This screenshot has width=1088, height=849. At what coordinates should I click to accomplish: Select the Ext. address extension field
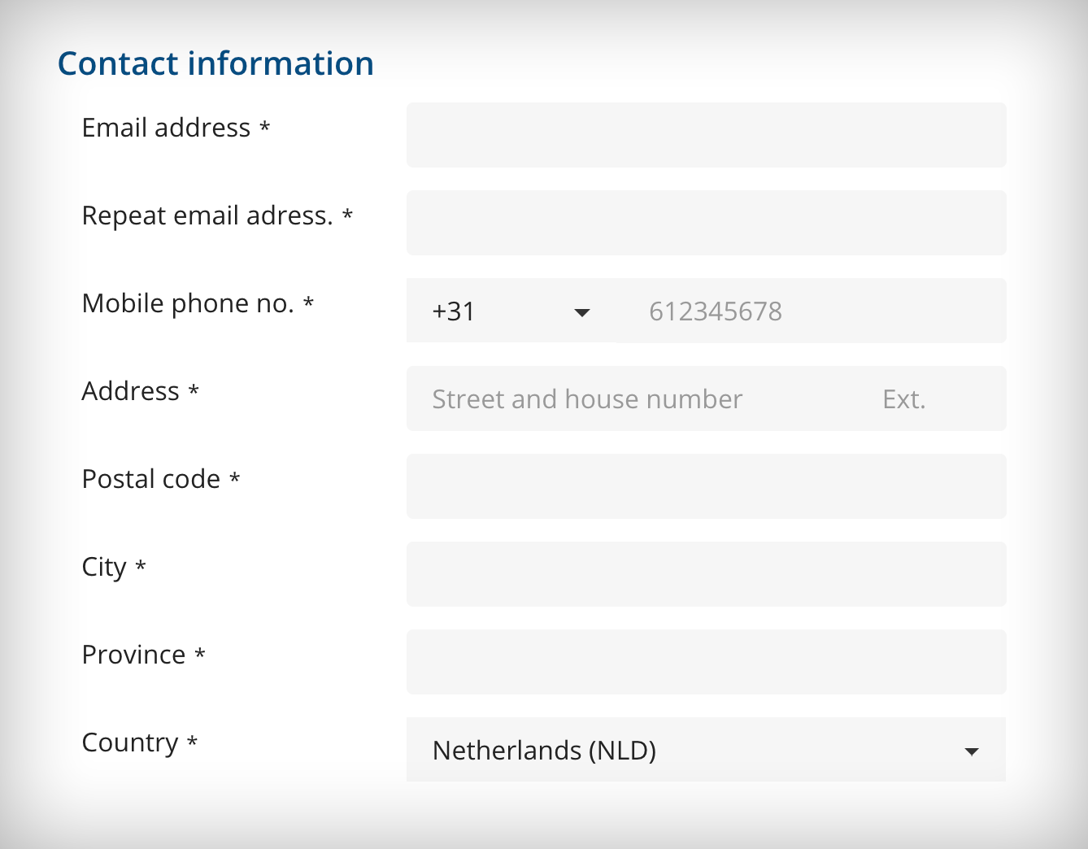pos(903,398)
